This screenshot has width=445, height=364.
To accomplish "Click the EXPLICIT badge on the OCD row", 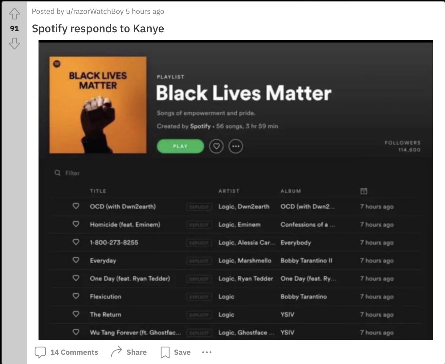I will click(199, 207).
